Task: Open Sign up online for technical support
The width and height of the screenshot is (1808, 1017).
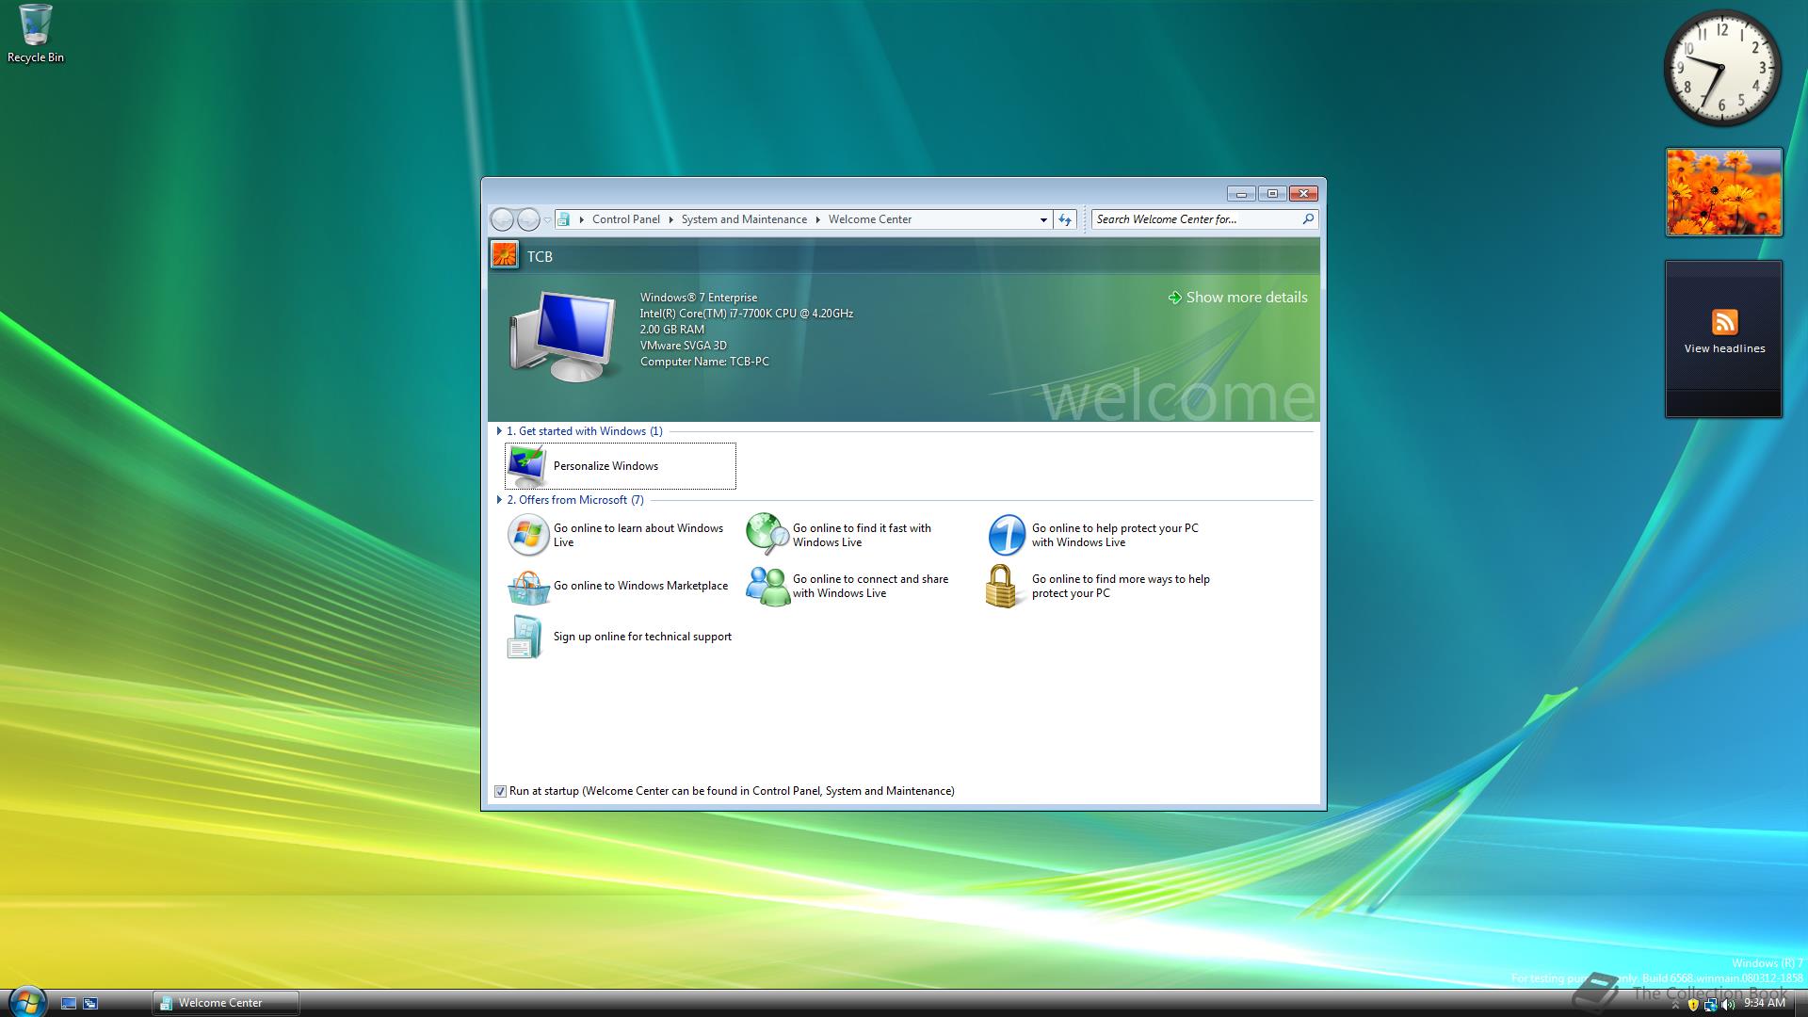Action: pos(620,638)
